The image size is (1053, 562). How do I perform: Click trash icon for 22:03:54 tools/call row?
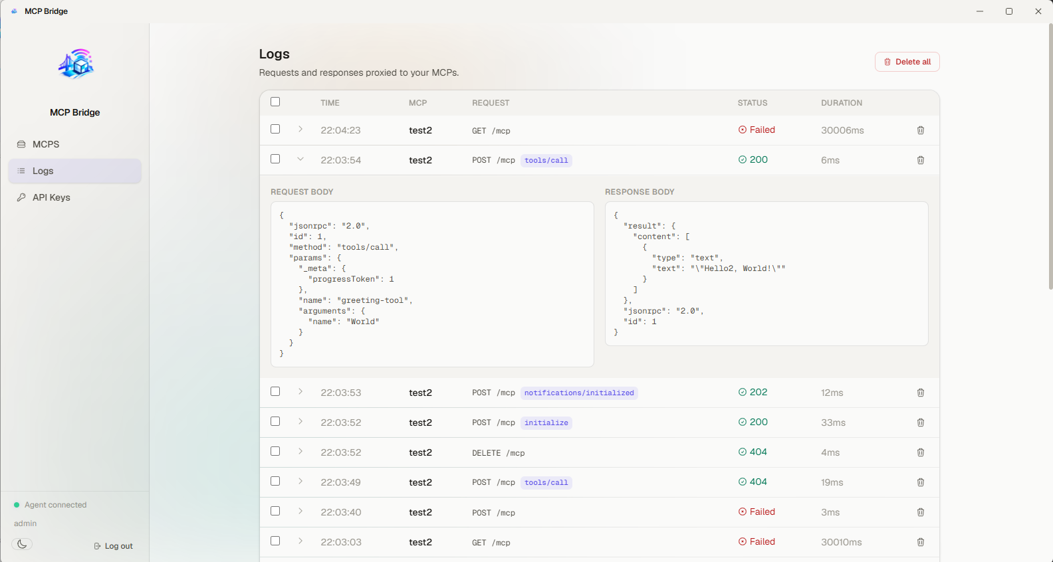click(x=921, y=160)
